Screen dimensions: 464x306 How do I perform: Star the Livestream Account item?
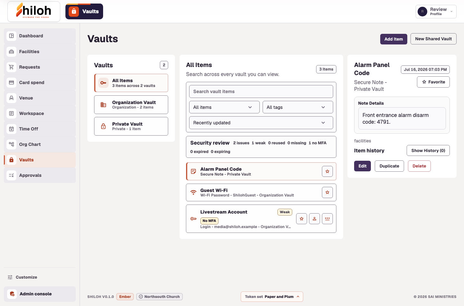click(302, 219)
